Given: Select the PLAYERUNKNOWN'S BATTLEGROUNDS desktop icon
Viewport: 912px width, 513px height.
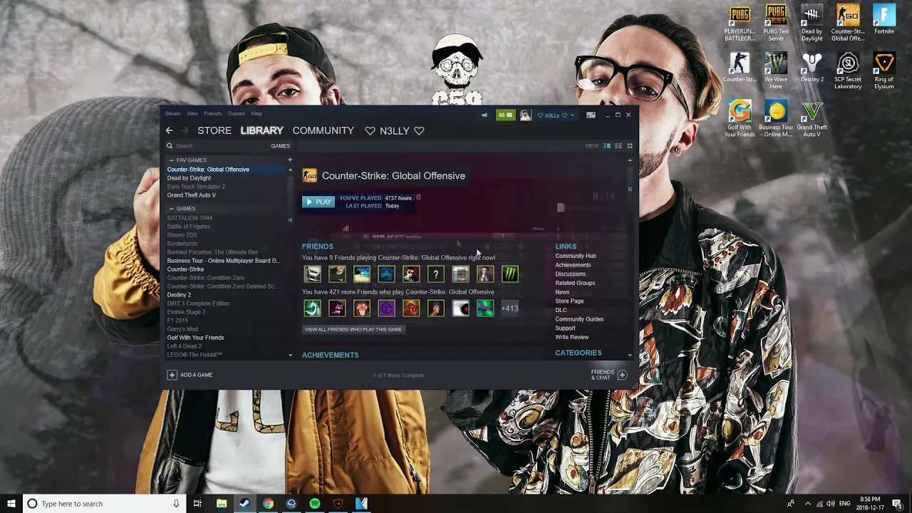Looking at the screenshot, I should 740,23.
